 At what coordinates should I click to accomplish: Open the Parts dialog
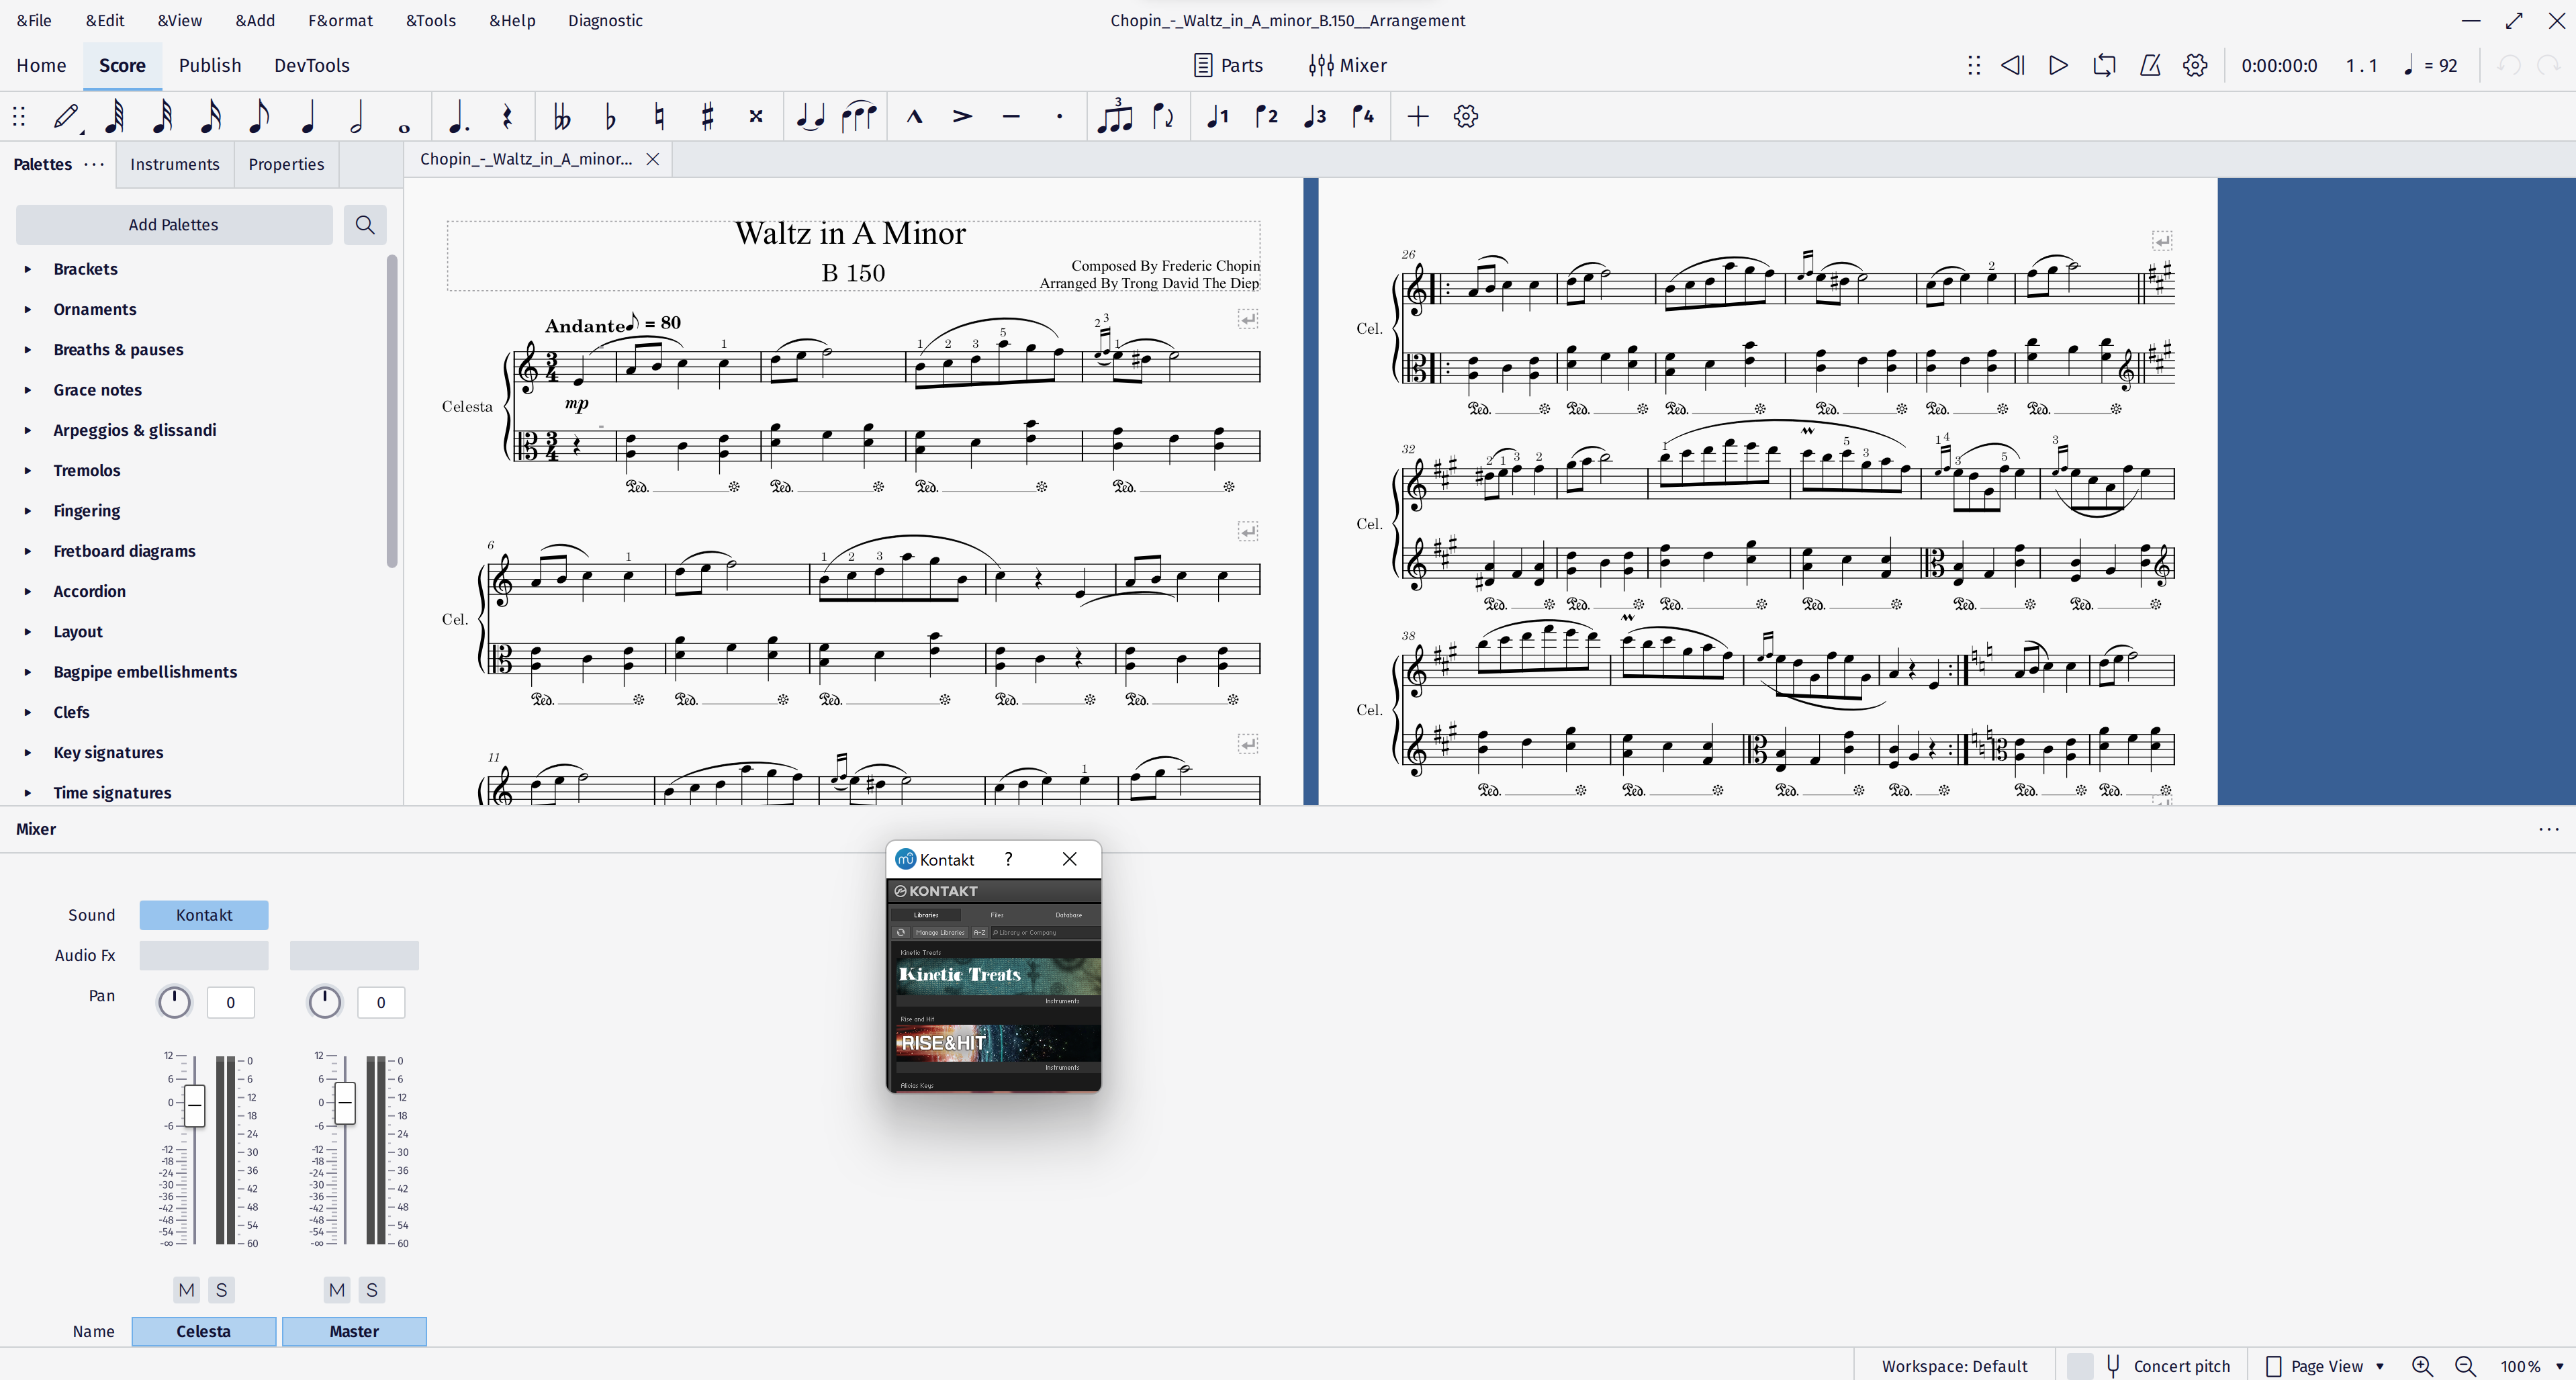(1228, 65)
